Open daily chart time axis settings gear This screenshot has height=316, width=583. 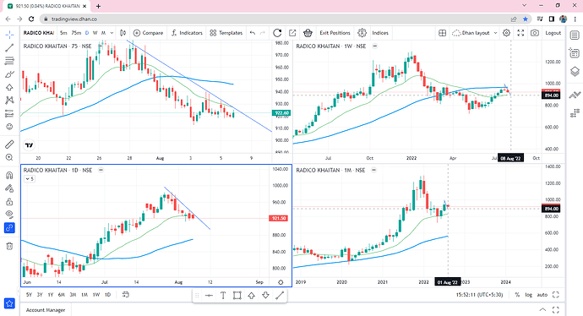coord(281,282)
